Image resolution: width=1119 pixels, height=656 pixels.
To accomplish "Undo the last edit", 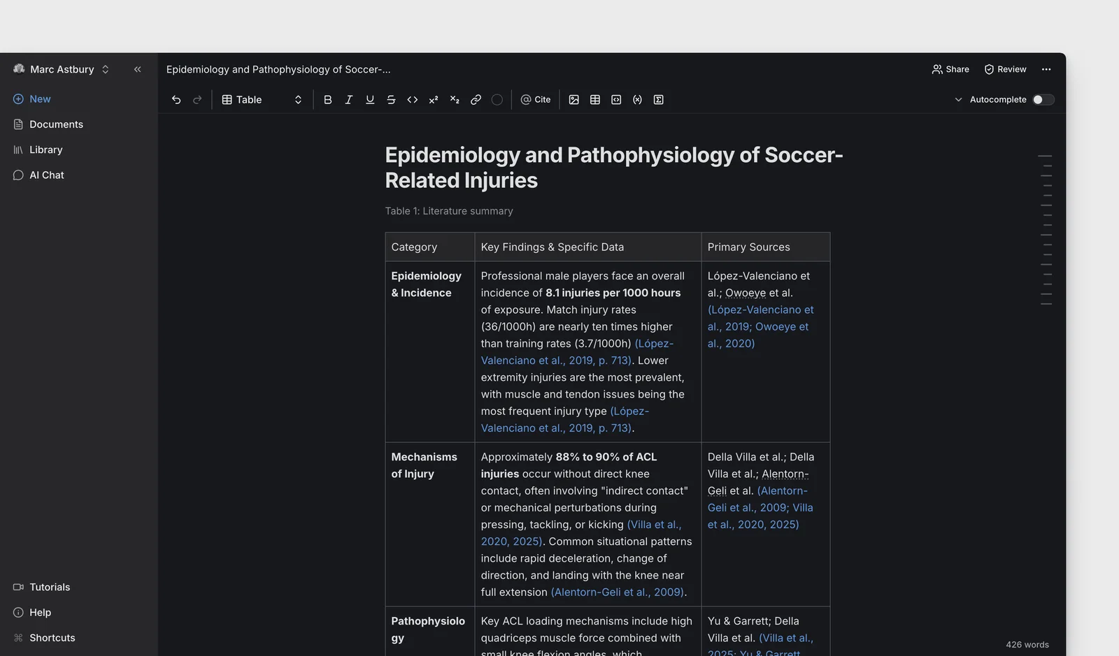I will click(176, 100).
